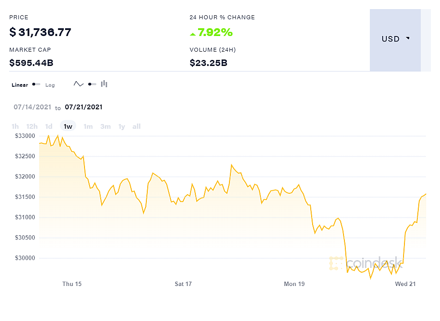Click the start date 07/14/2021
The width and height of the screenshot is (440, 321).
32,107
